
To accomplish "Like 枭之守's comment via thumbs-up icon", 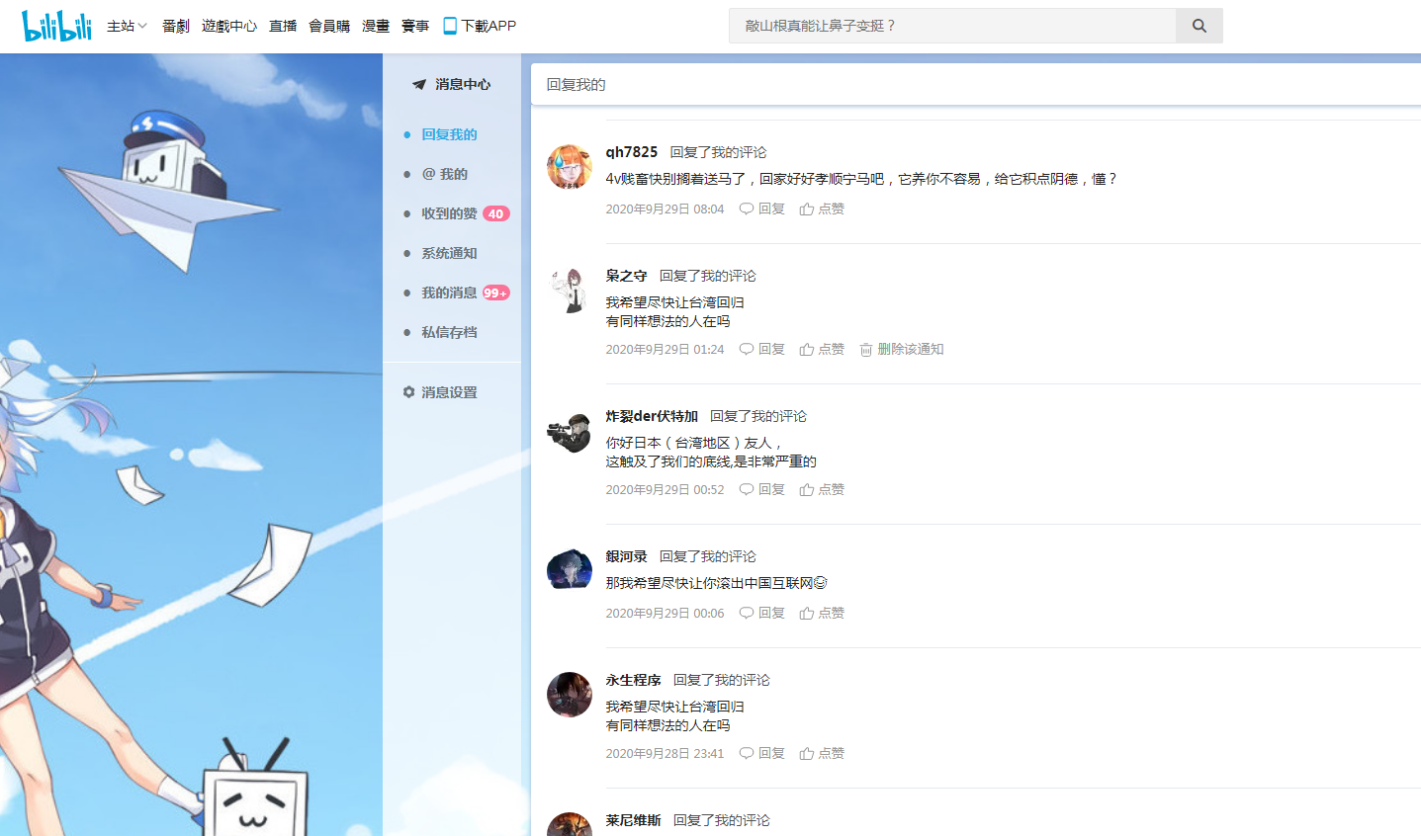I will pos(807,349).
